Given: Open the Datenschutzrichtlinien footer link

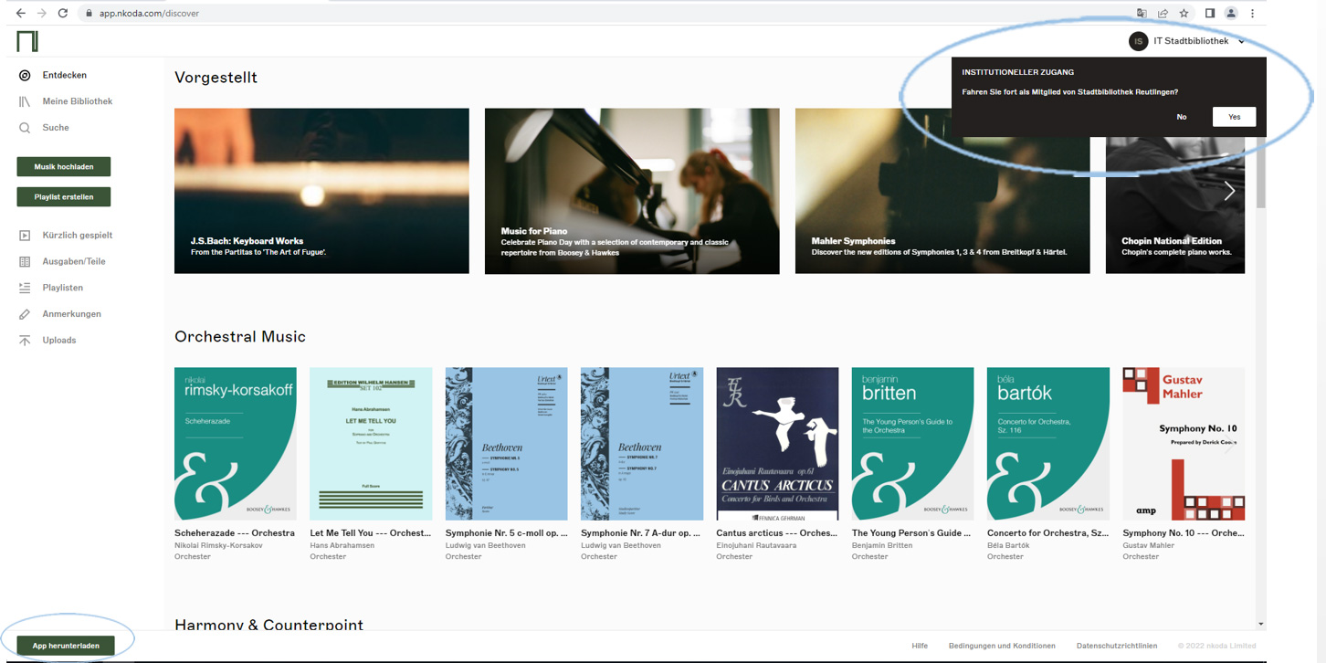Looking at the screenshot, I should tap(1116, 646).
